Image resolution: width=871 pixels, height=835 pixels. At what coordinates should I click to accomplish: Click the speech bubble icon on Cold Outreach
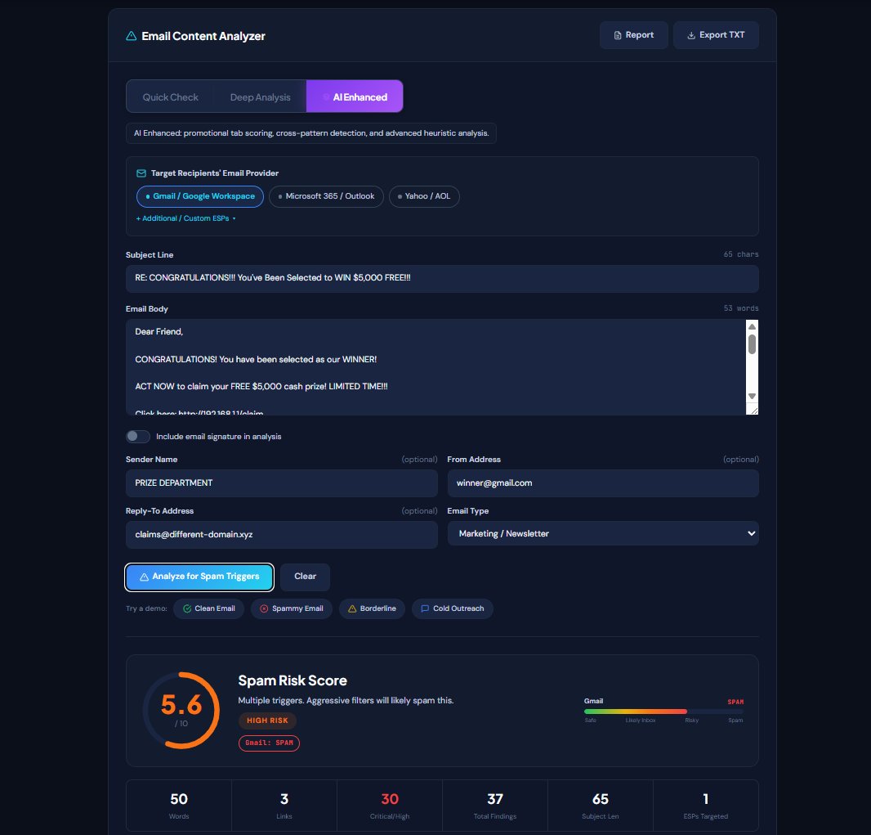click(x=424, y=608)
